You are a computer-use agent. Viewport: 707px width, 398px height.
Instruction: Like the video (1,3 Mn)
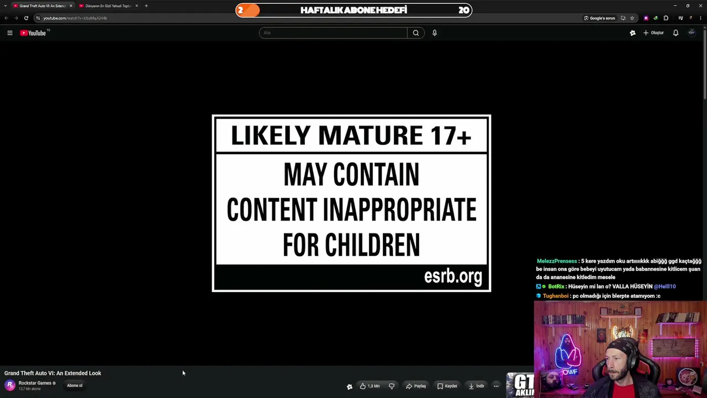[370, 386]
